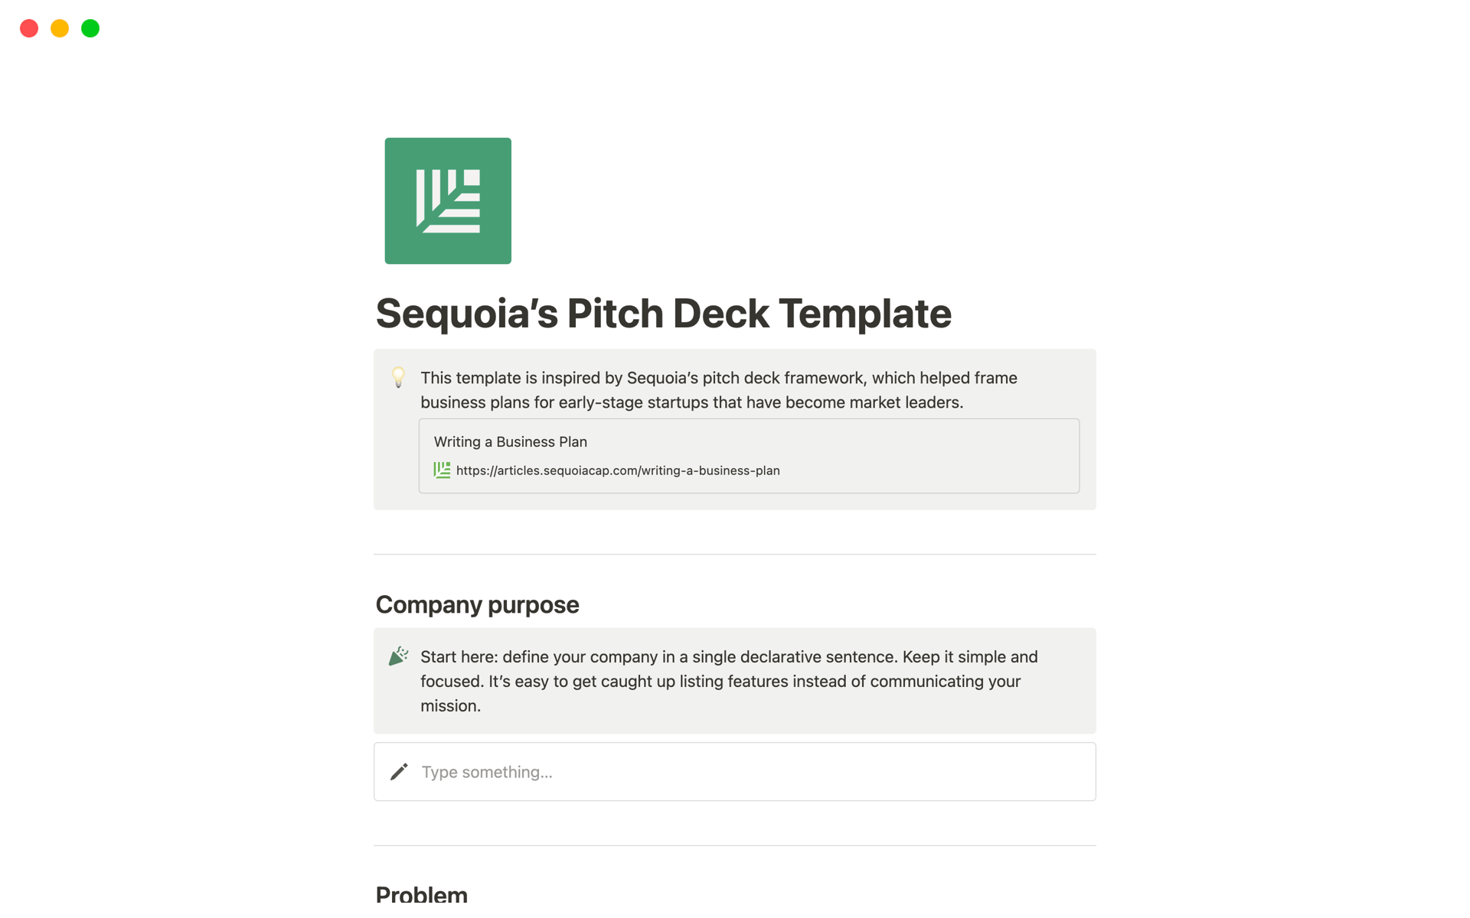This screenshot has width=1470, height=918.
Task: Click the green Sequoia page icon
Action: (x=447, y=200)
